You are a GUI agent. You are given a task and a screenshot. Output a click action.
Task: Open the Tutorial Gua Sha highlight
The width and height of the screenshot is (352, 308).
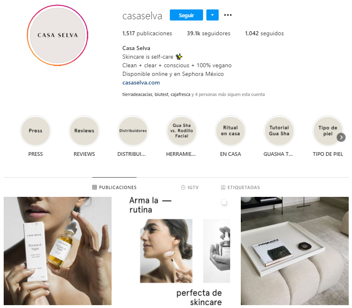[279, 131]
